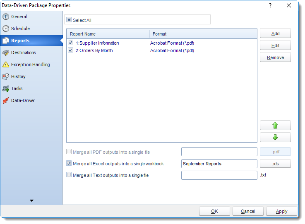This screenshot has height=224, width=305.
Task: Click the Data-Driver red icon
Action: pos(6,100)
